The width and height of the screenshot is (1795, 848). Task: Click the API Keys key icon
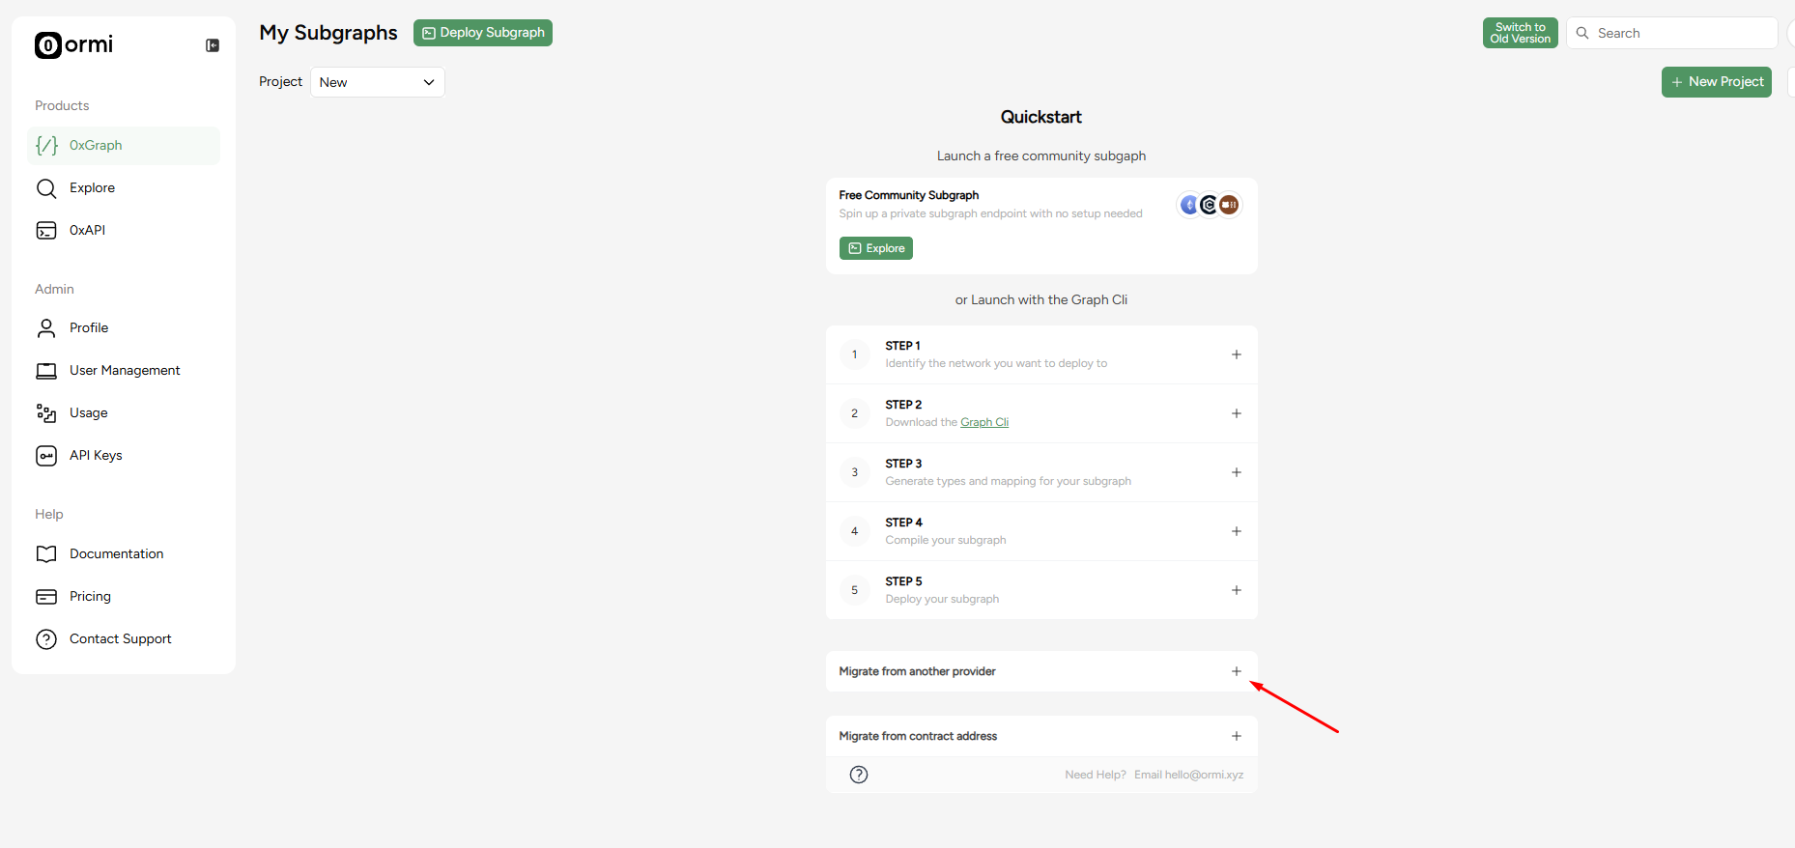(x=46, y=456)
